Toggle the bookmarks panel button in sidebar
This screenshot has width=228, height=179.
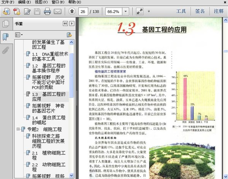pyautogui.click(x=5, y=37)
